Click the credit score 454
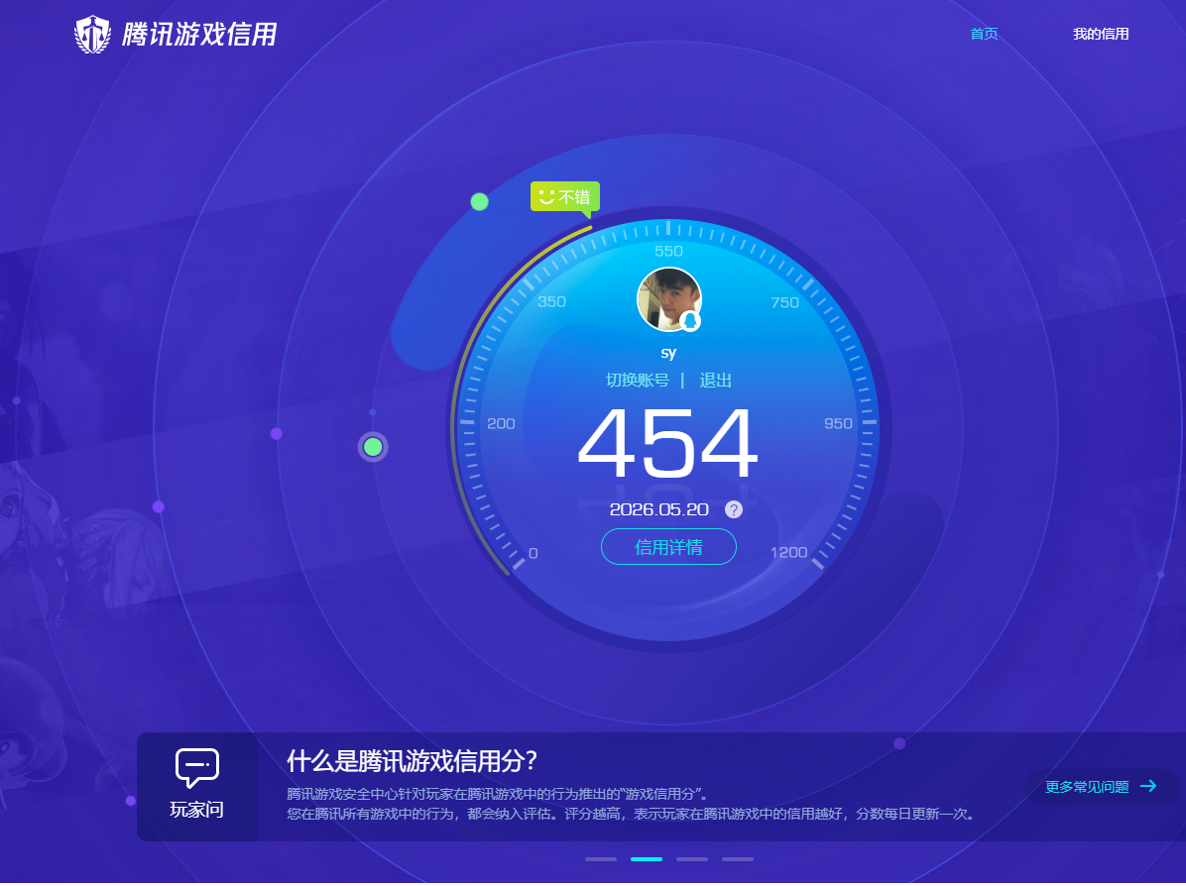Viewport: 1186px width, 886px height. pyautogui.click(x=668, y=443)
